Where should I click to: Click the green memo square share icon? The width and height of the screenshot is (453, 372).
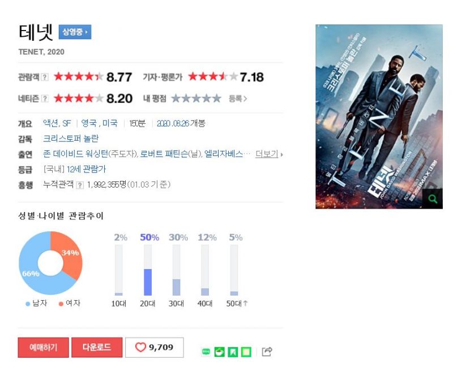coord(246,352)
